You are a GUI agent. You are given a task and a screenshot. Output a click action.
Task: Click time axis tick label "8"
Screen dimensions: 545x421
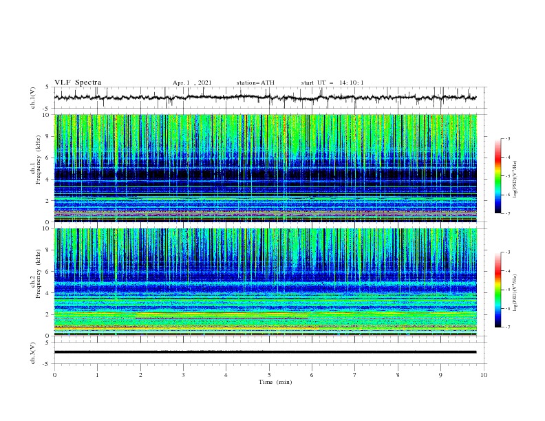click(x=398, y=375)
